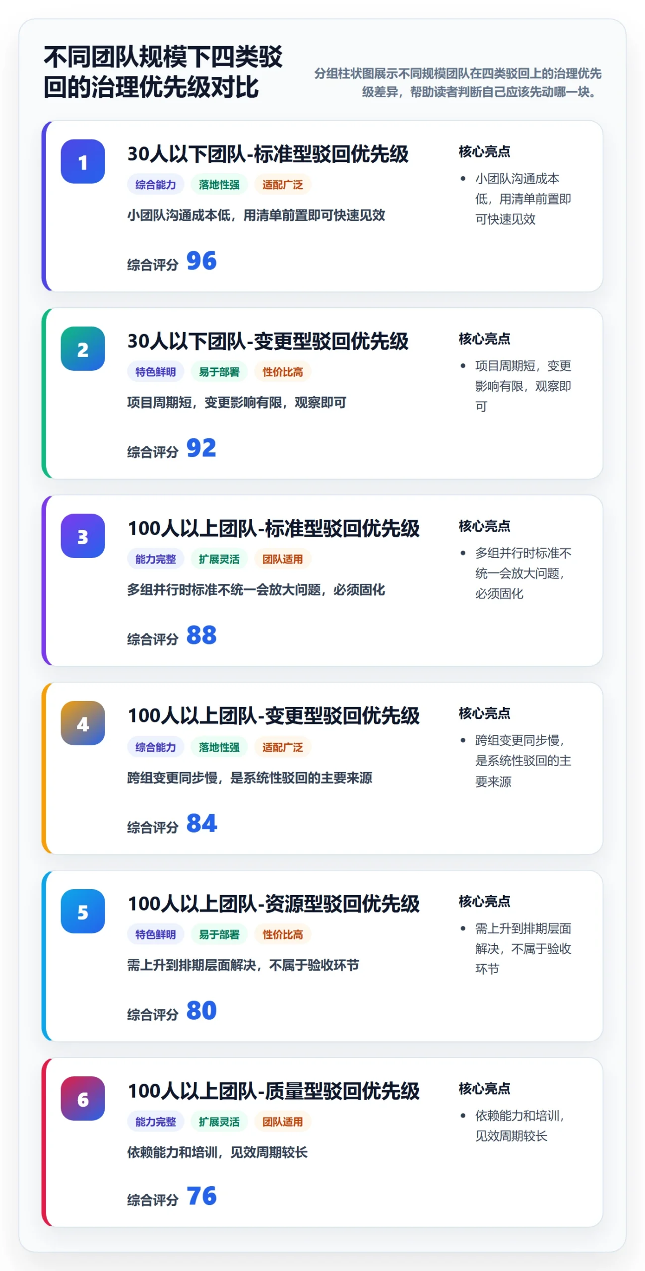Click the 扩展灵活 tag in card 3

tap(219, 559)
